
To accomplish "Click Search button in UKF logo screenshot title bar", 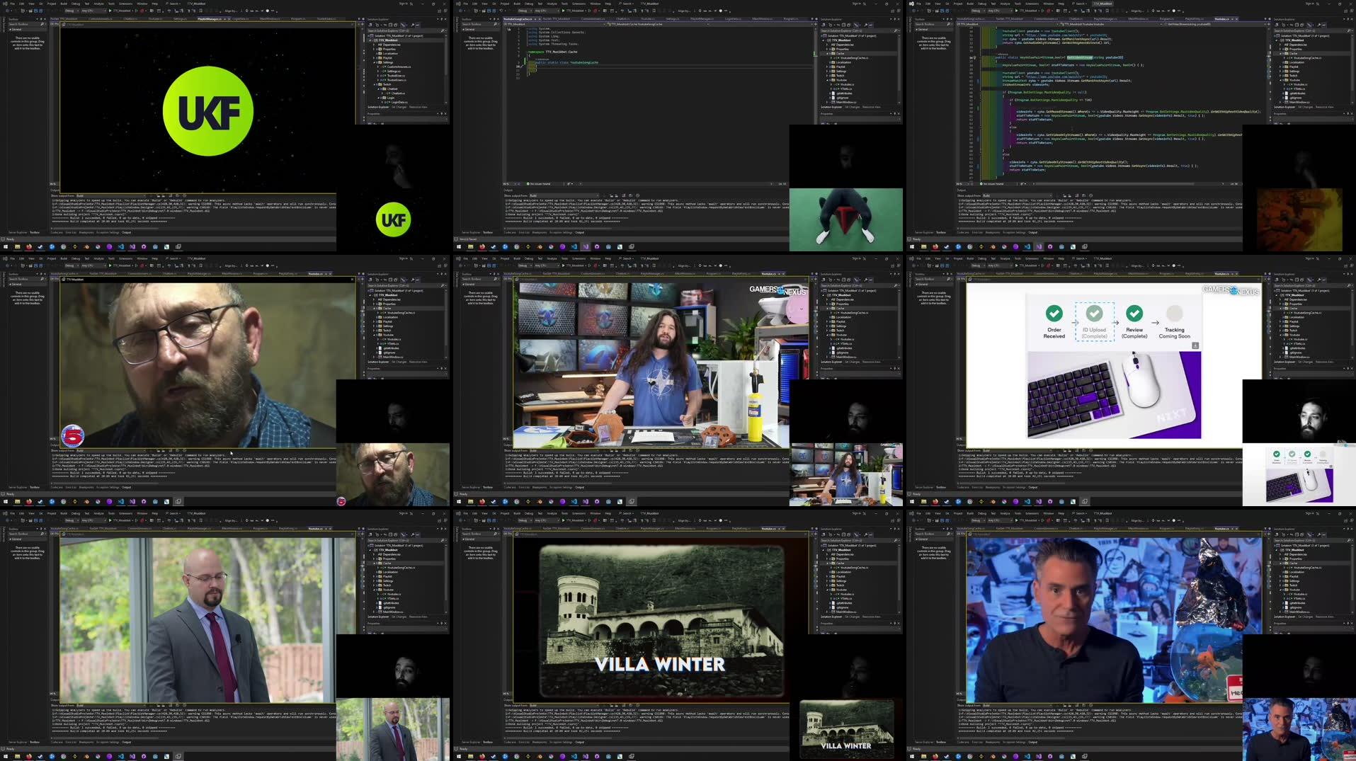I will click(173, 4).
